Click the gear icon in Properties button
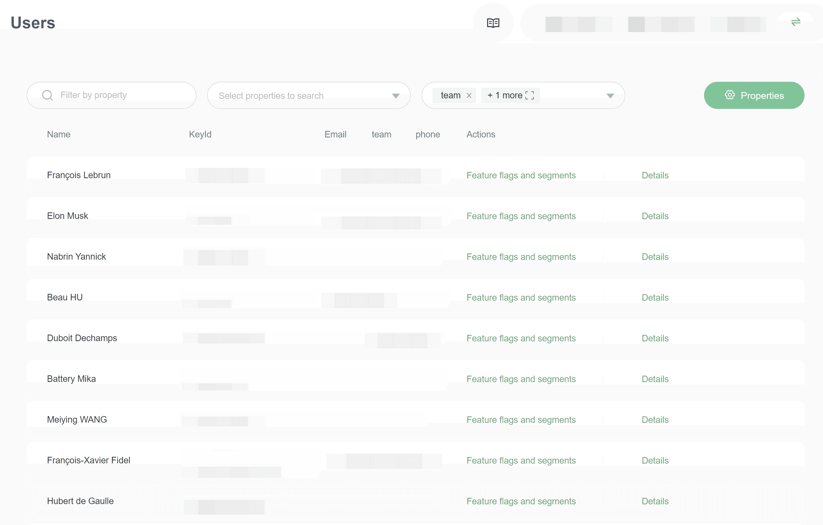 [x=730, y=95]
